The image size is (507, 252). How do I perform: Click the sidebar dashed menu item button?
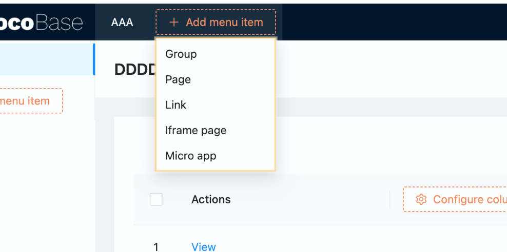coord(31,101)
